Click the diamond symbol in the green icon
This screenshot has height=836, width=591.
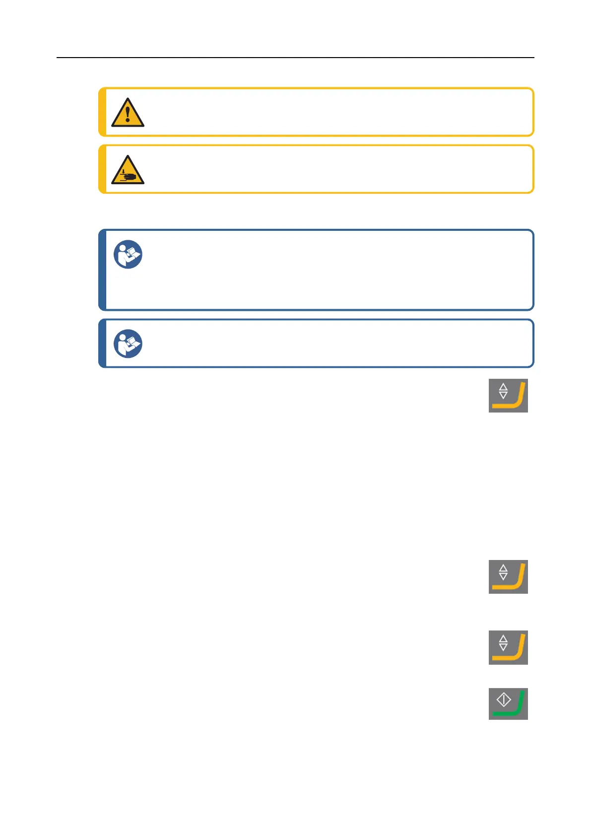point(504,700)
